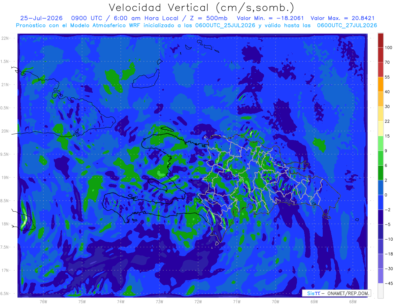396x306 pixels.
Task: Click the '21N' latitude label
Action: (x=5, y=85)
